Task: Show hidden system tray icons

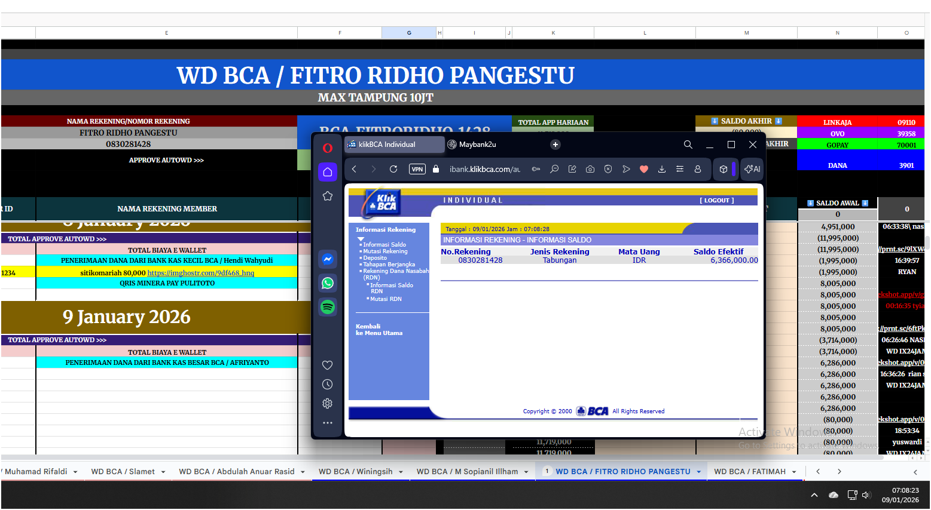Action: click(x=814, y=495)
